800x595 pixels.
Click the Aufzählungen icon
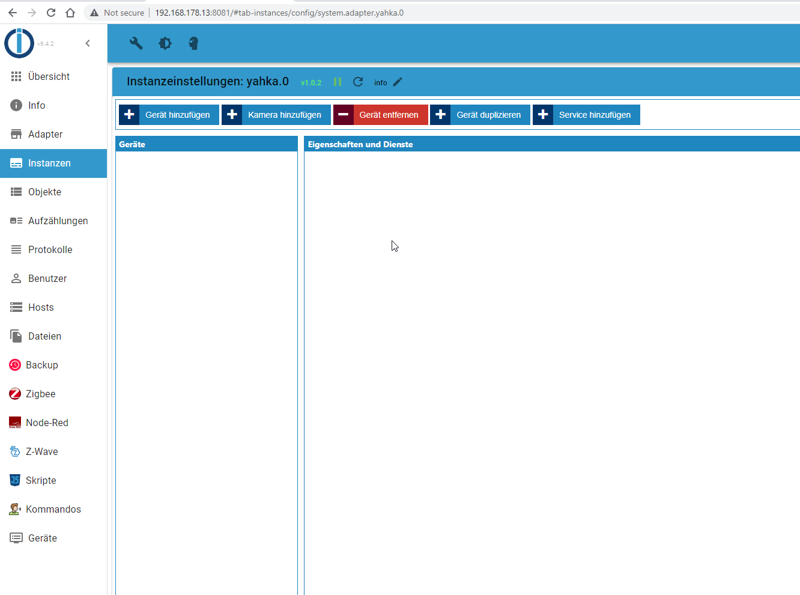coord(16,221)
